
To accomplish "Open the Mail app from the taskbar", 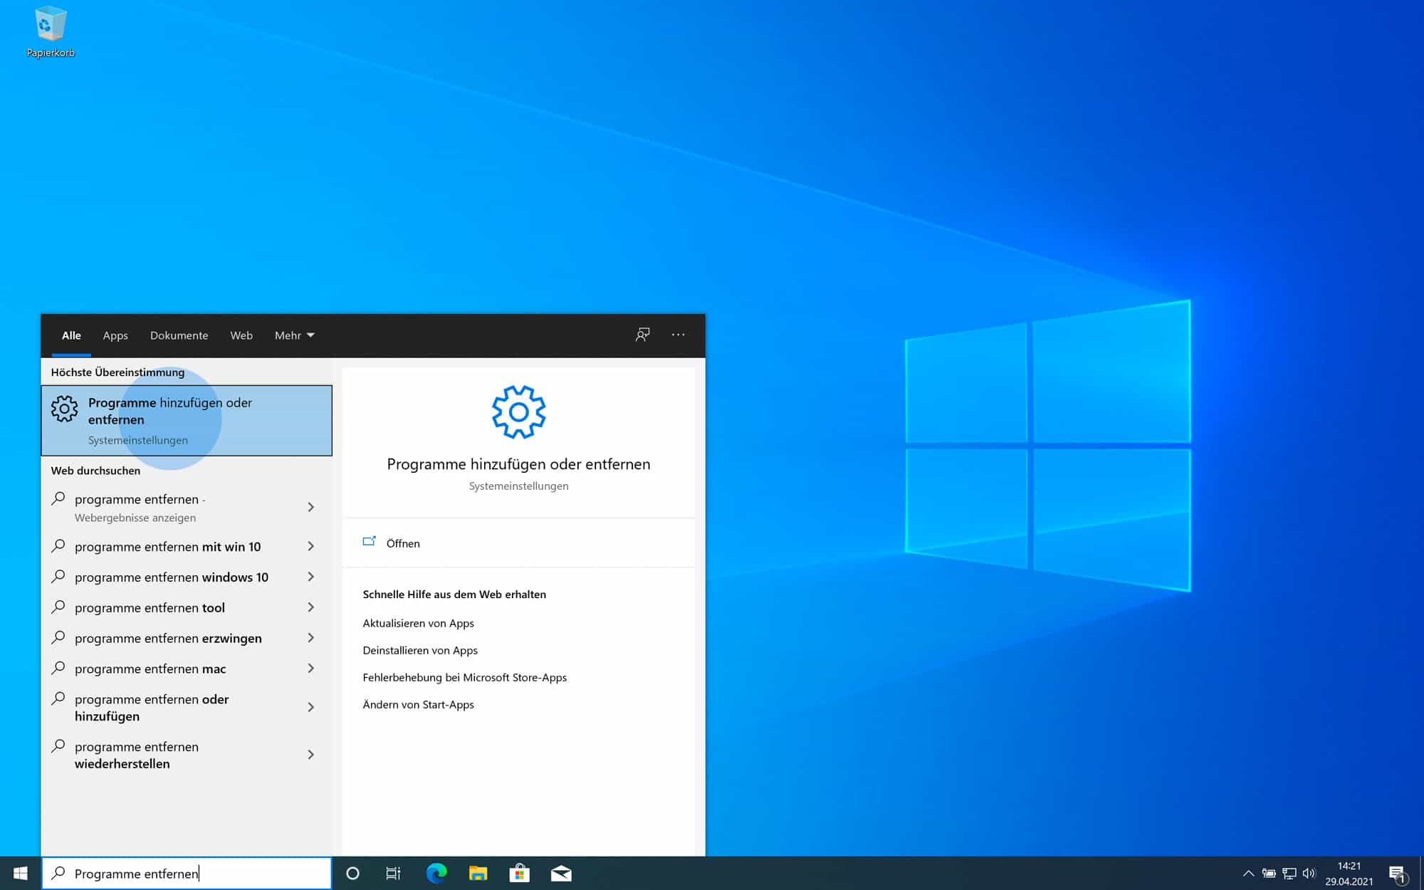I will tap(561, 873).
